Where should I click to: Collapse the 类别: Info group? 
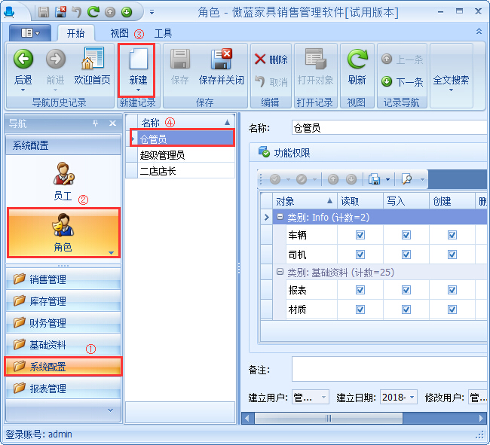pyautogui.click(x=280, y=218)
